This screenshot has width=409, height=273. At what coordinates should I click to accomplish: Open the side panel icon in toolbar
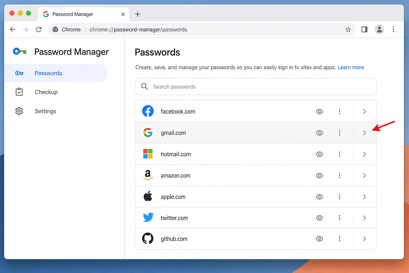click(364, 29)
